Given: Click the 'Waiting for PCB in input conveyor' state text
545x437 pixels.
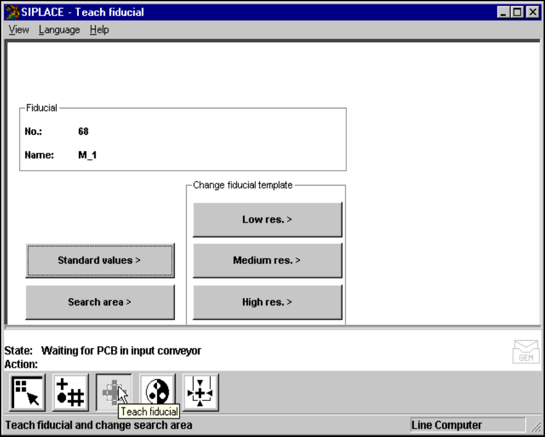Looking at the screenshot, I should [x=121, y=351].
